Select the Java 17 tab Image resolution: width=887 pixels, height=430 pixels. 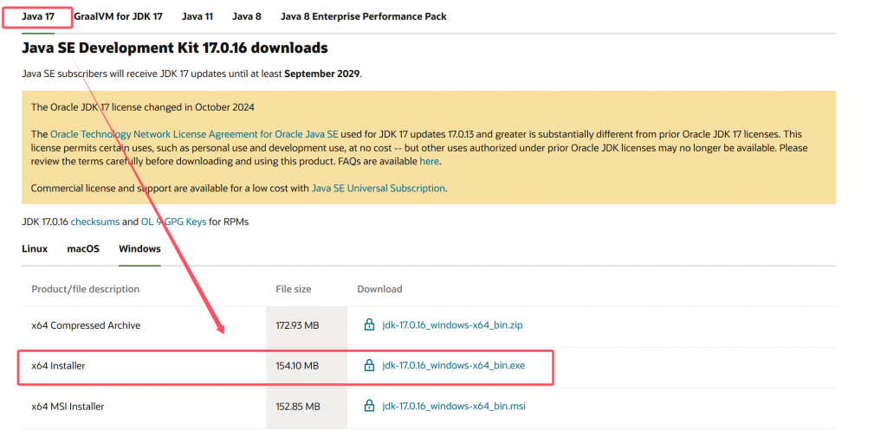pyautogui.click(x=37, y=16)
